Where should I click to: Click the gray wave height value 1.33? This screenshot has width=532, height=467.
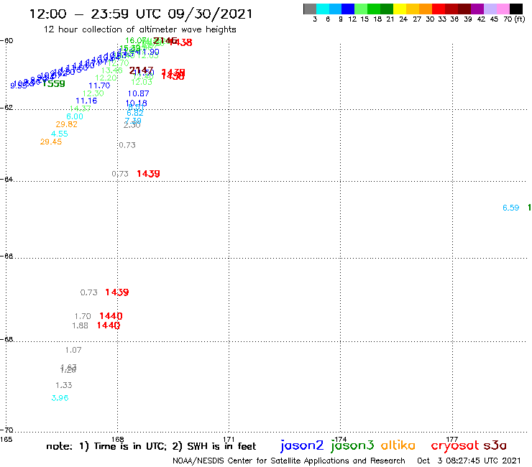tap(64, 385)
